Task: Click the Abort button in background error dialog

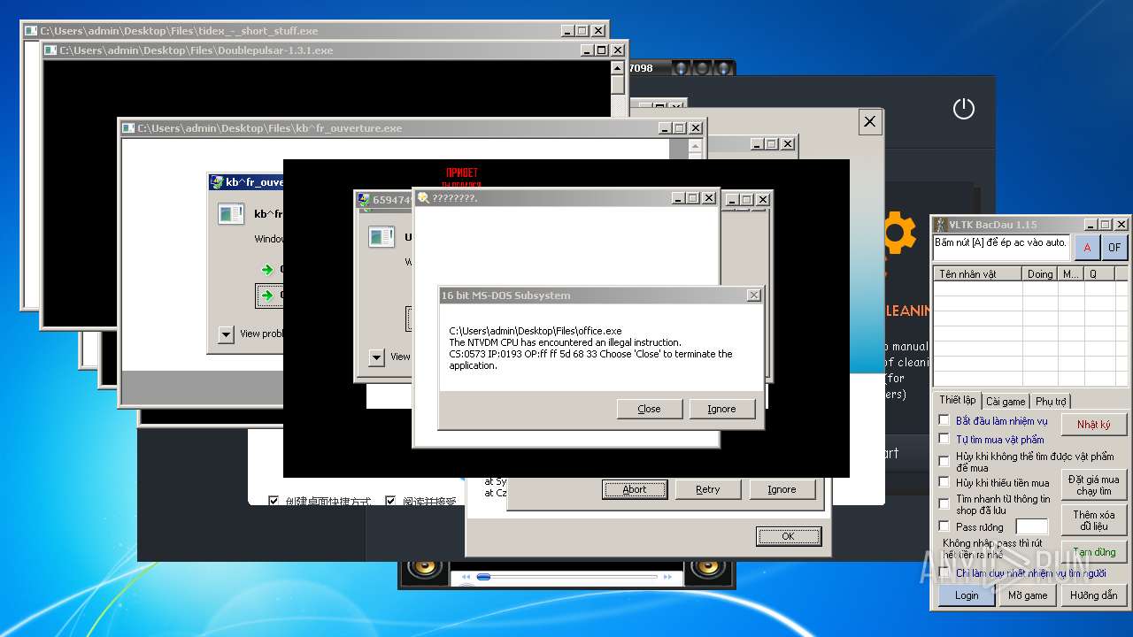Action: (635, 489)
